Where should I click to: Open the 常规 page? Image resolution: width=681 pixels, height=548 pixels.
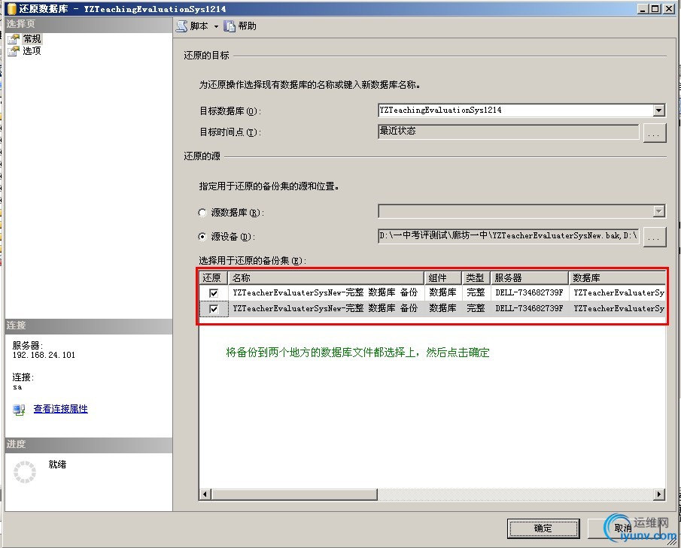pos(32,39)
